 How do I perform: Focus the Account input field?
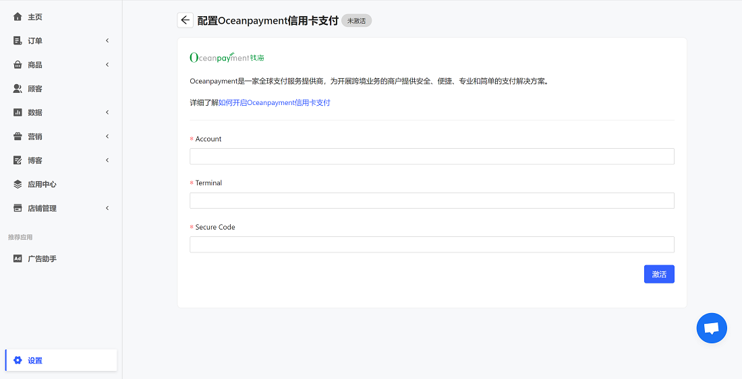[x=432, y=157]
